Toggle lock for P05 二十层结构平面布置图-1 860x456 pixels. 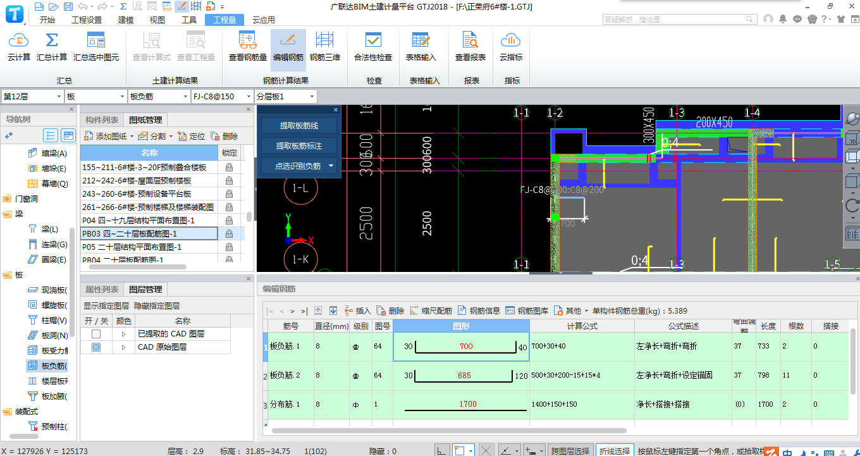(229, 247)
